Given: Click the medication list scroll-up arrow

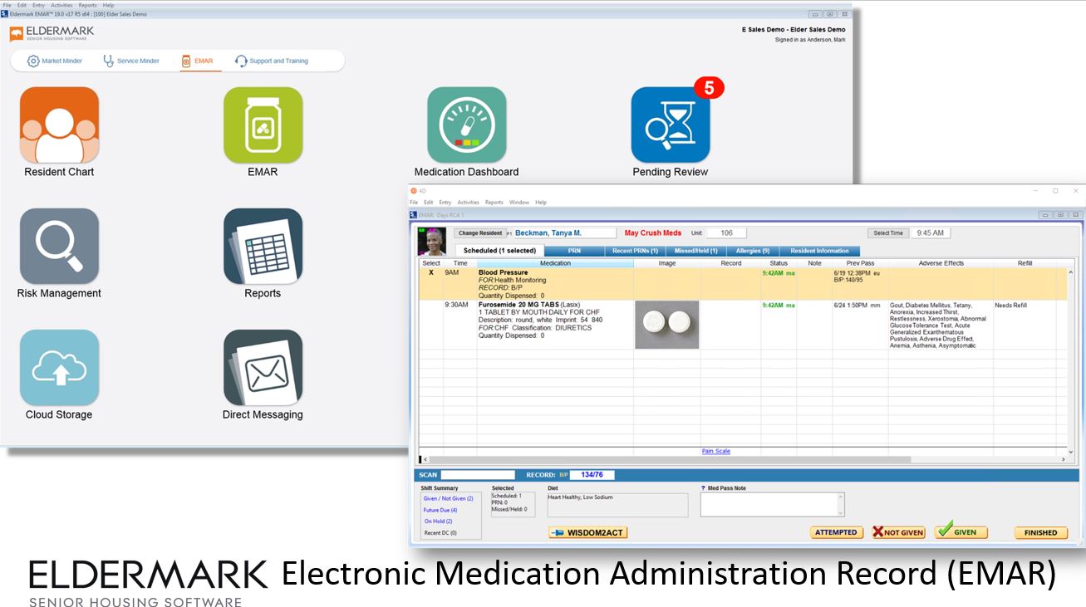Looking at the screenshot, I should [1070, 272].
